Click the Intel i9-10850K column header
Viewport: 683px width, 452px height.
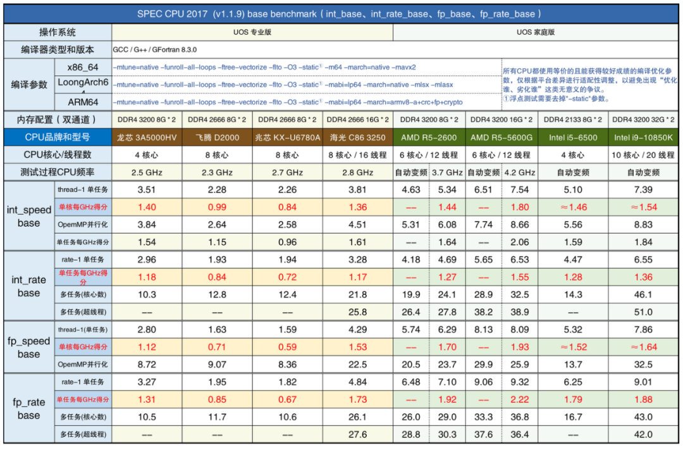point(643,137)
